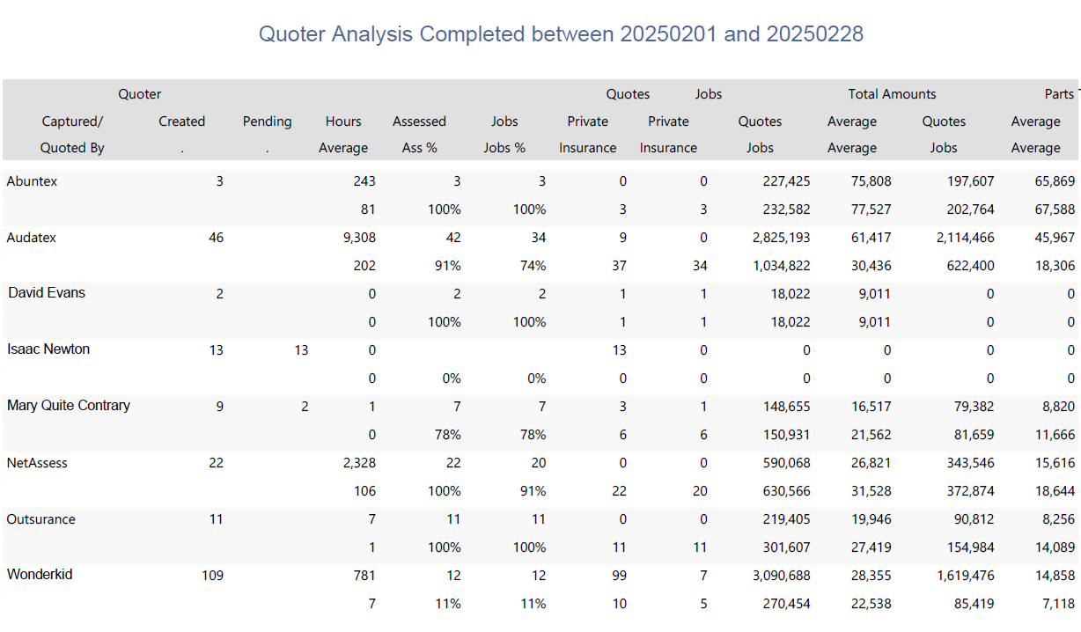Select the Mary Quite Contrary quoter name
Screen dimensions: 1081x632
pos(69,406)
